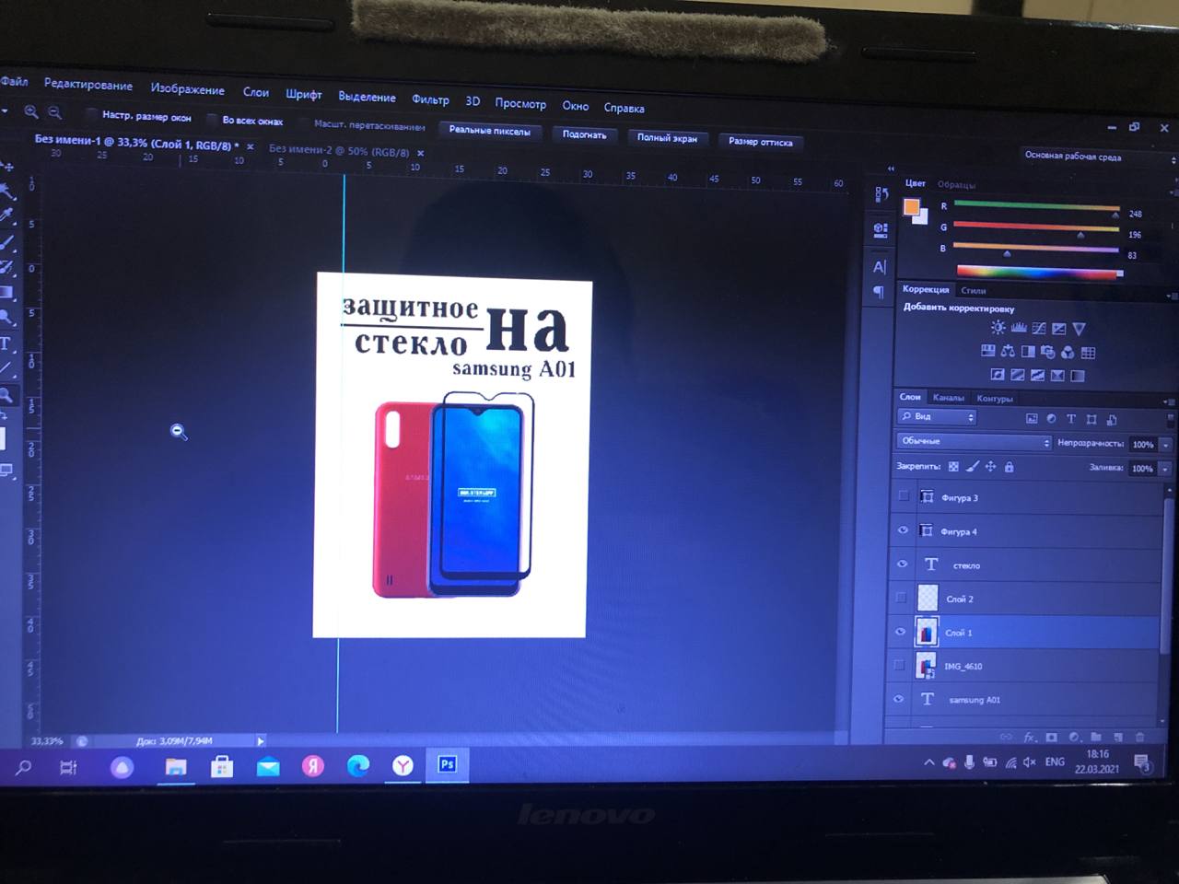Open the Layers panel flyout menu
Screen dimensions: 1179x884
[1170, 402]
